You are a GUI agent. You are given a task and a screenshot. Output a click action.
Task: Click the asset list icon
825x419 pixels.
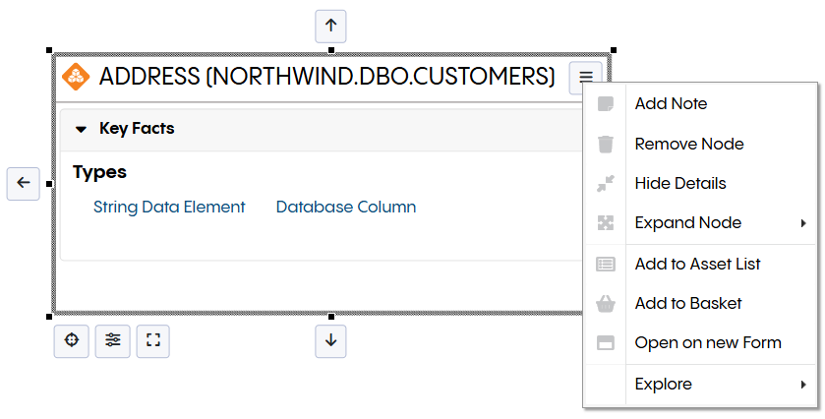pos(606,264)
